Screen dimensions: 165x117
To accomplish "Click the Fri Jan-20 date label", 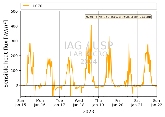I will 118,103.
